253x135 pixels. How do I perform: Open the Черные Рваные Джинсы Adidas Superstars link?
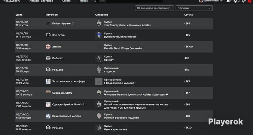(136, 94)
